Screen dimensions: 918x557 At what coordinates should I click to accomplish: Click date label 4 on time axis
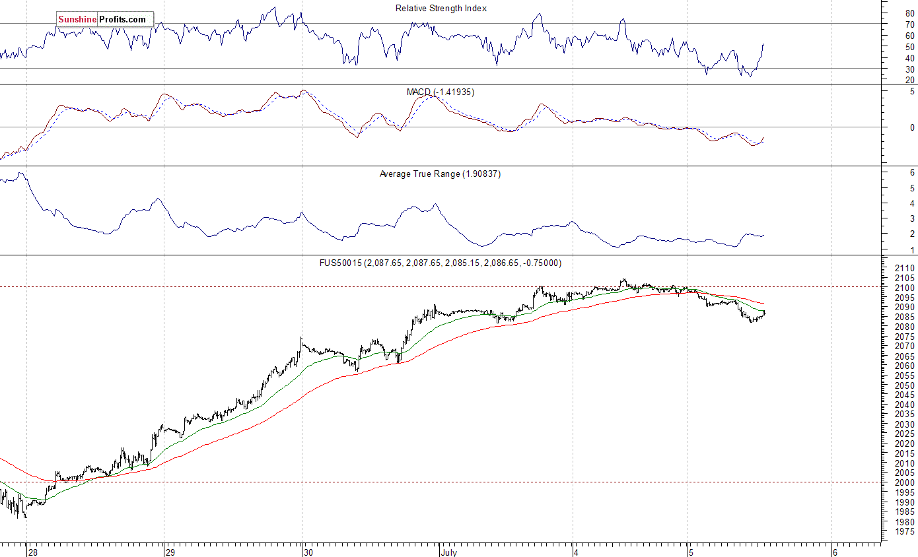(576, 552)
